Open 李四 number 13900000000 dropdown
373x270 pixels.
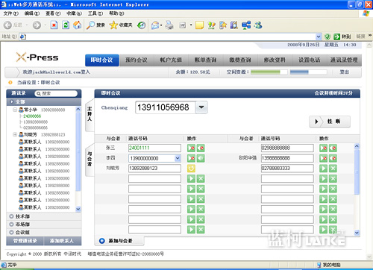[178, 158]
